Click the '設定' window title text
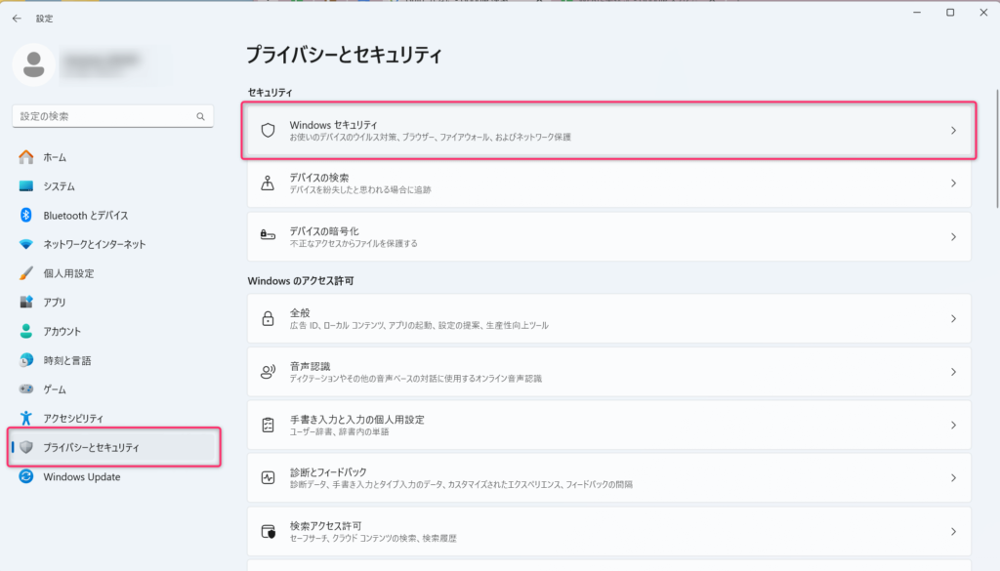Screen dimensions: 1000x571 click(x=45, y=19)
